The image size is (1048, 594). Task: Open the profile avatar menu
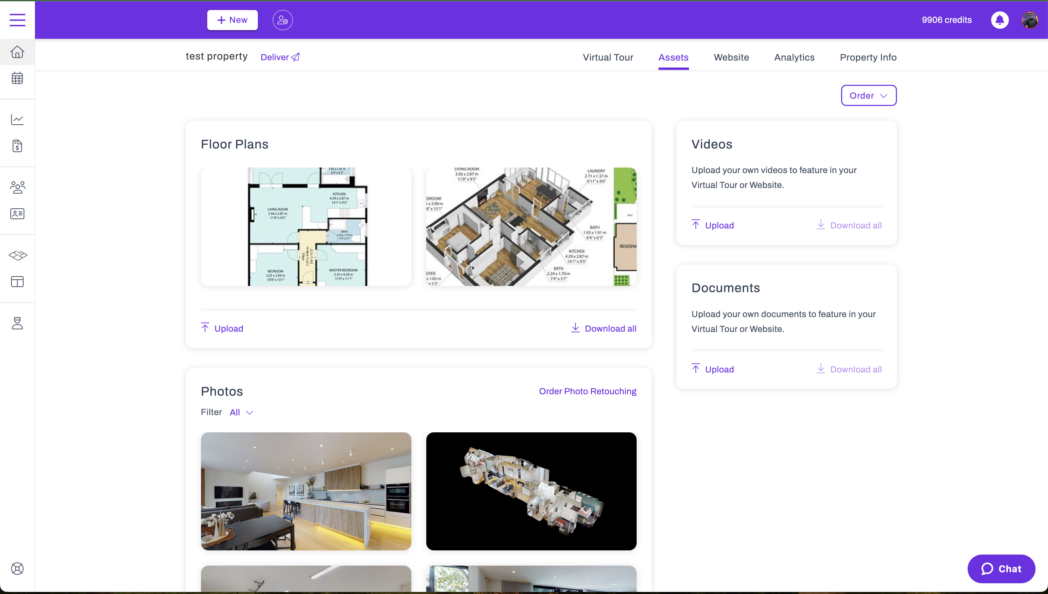[x=1030, y=20]
